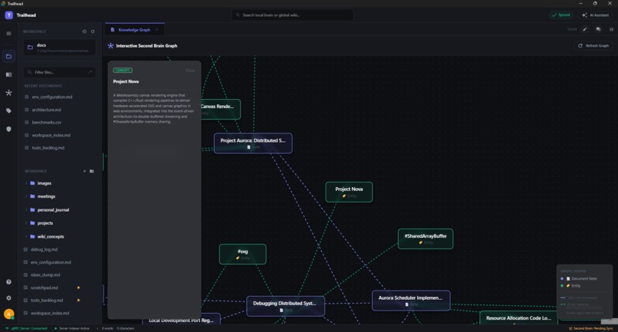Open the filter files sort dropdown arrow
Viewport: 618px width, 332px height.
click(x=90, y=72)
